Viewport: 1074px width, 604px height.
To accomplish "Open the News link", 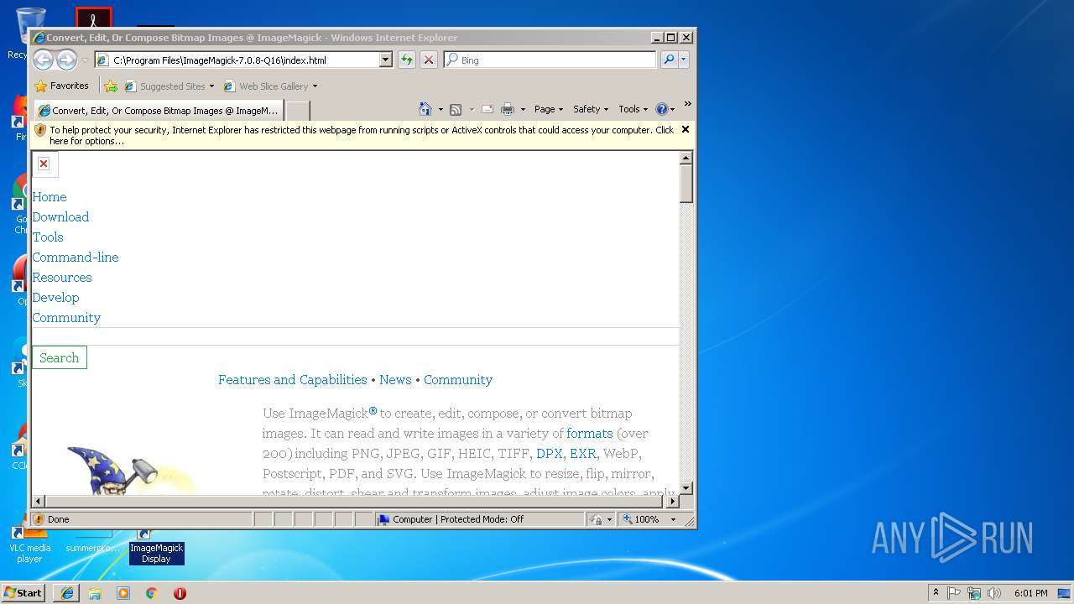I will coord(395,380).
